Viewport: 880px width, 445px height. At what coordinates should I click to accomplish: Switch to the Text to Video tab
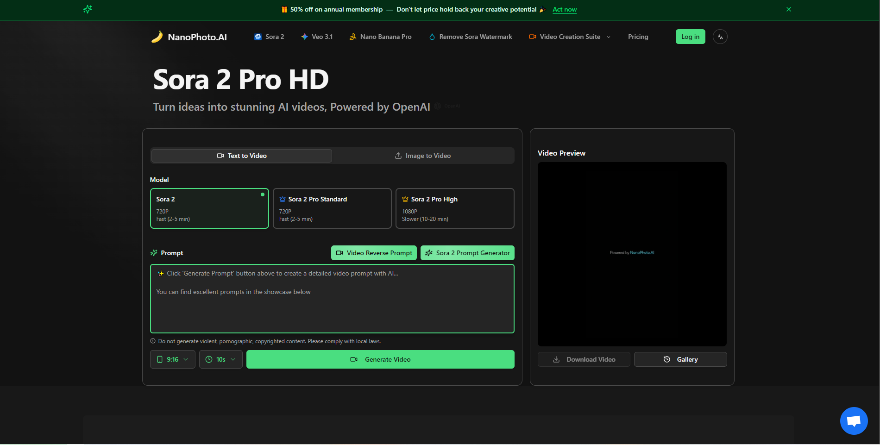click(242, 156)
